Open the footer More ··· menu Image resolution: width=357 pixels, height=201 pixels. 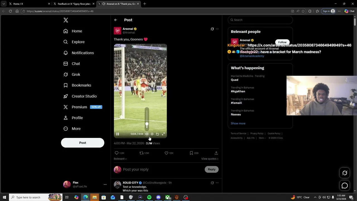pyautogui.click(x=262, y=138)
